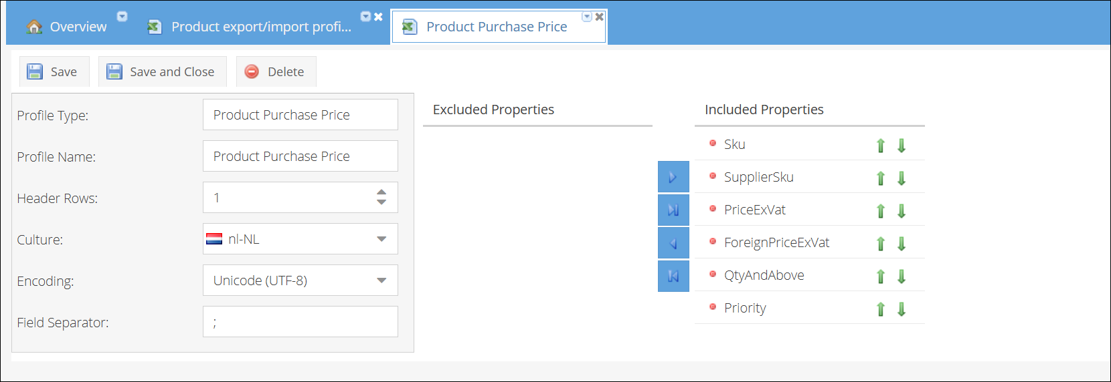The image size is (1111, 382).
Task: Open Product export/import profiles tab
Action: (x=260, y=27)
